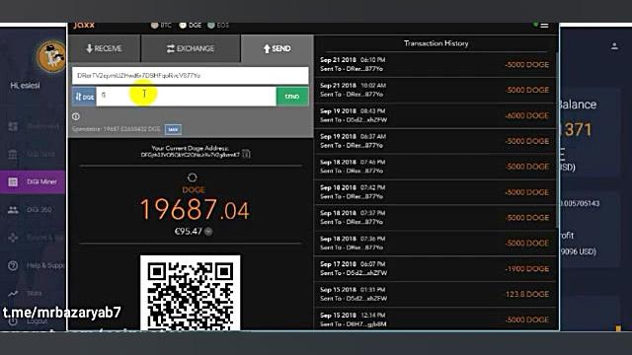Select the EOS coin in Jaxx header
The width and height of the screenshot is (632, 355).
218,25
